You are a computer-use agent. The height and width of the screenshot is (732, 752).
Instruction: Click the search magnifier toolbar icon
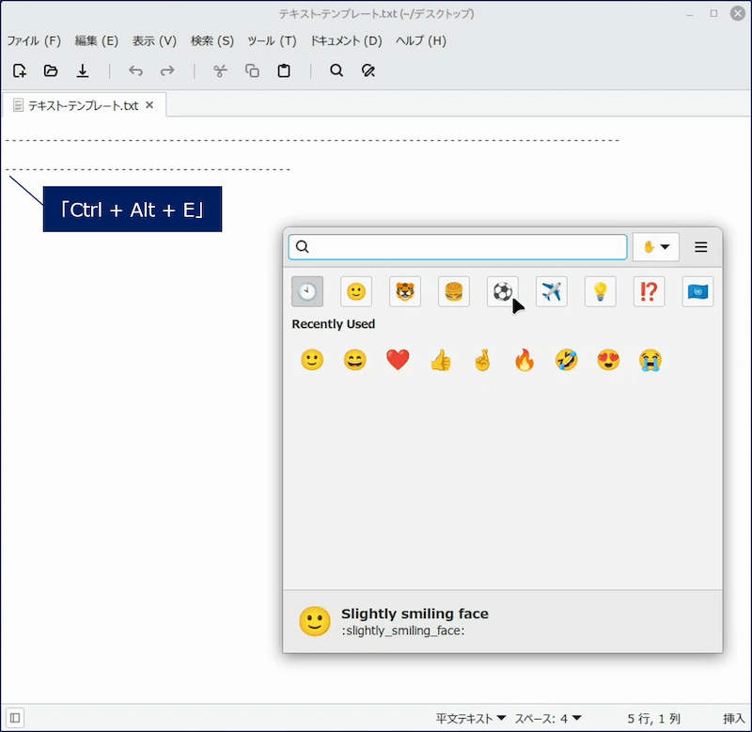point(337,70)
